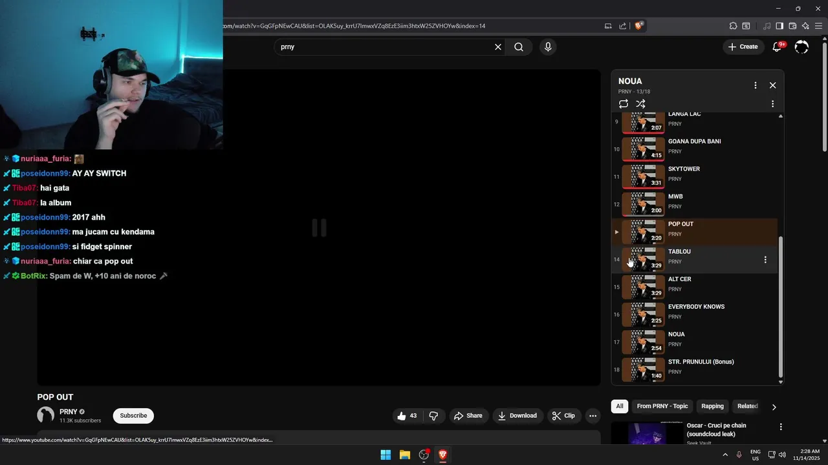Open the YouTube account avatar menu
Screen dimensions: 828x465
point(801,46)
